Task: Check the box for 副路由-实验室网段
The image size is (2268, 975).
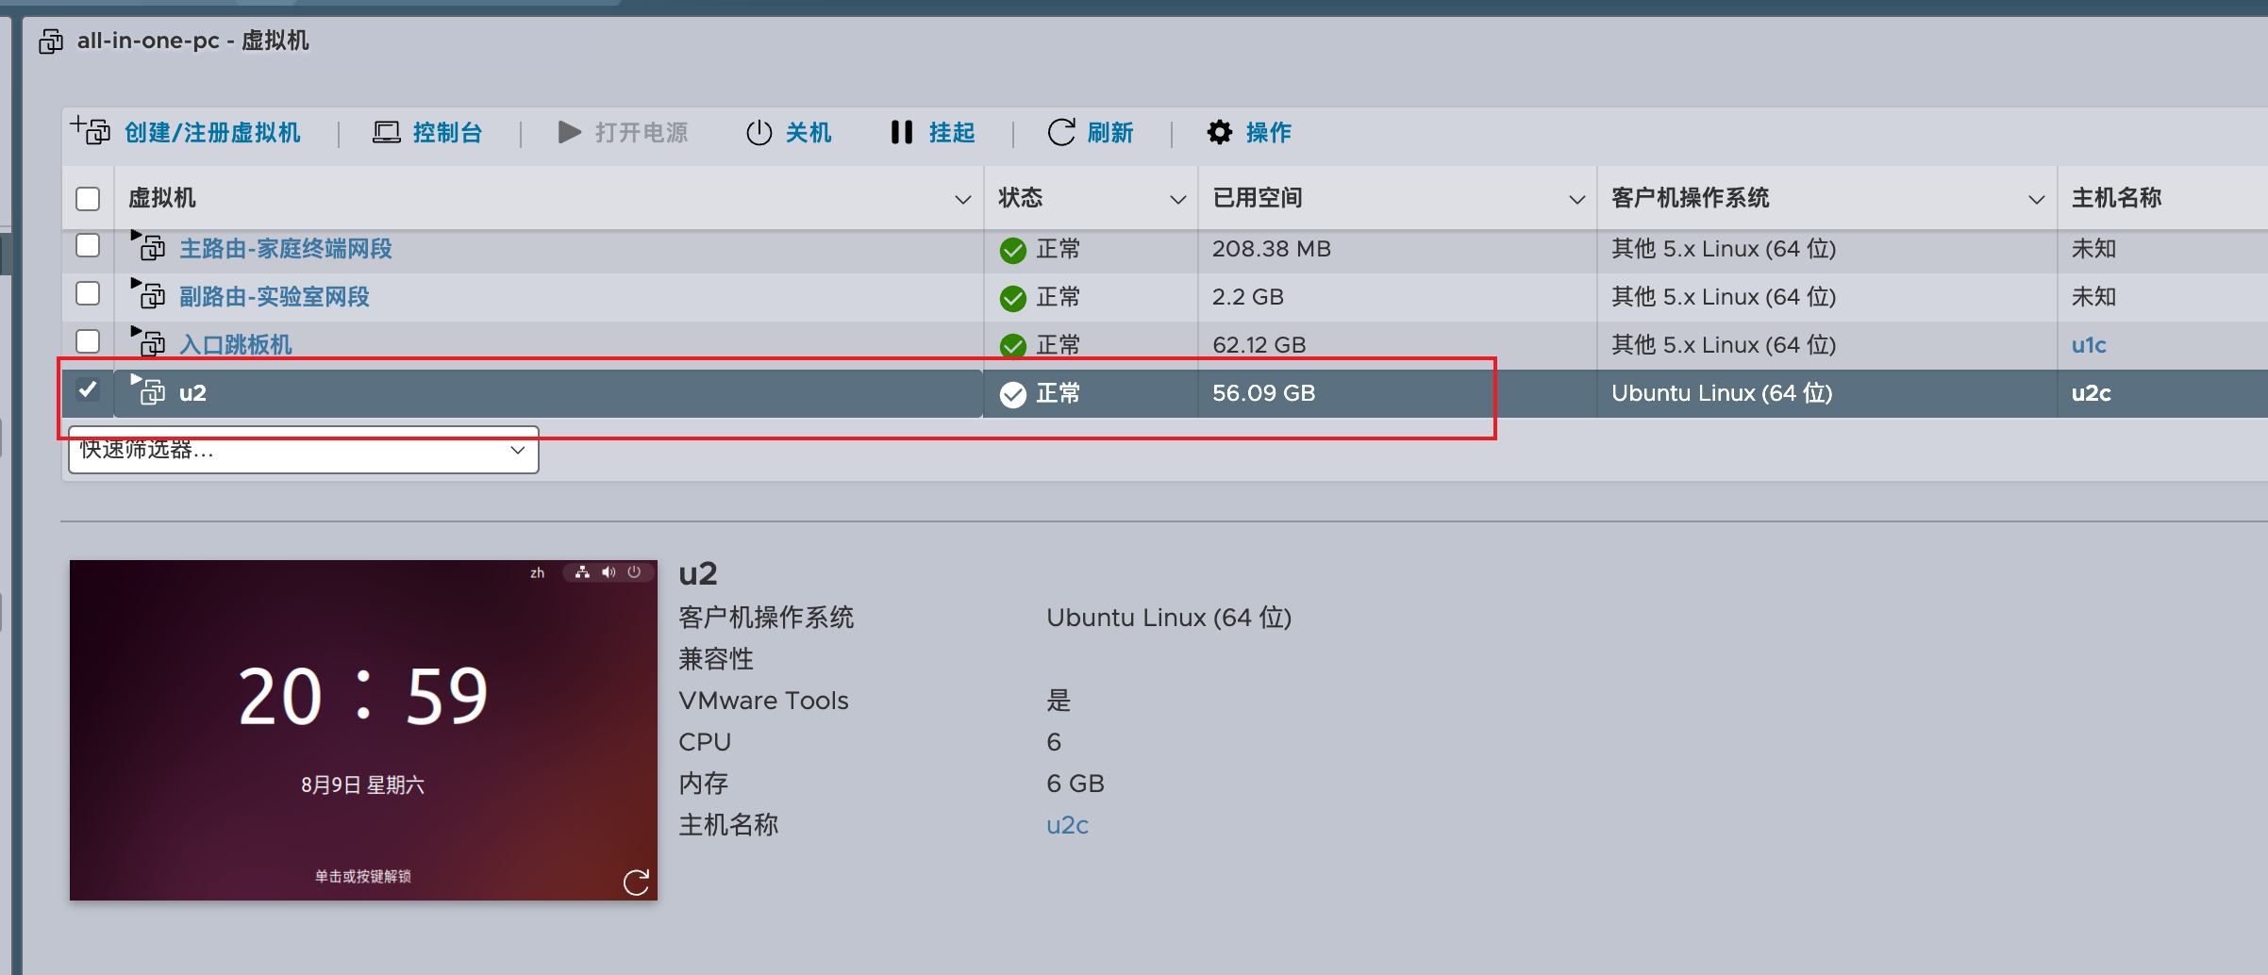Action: 88,293
